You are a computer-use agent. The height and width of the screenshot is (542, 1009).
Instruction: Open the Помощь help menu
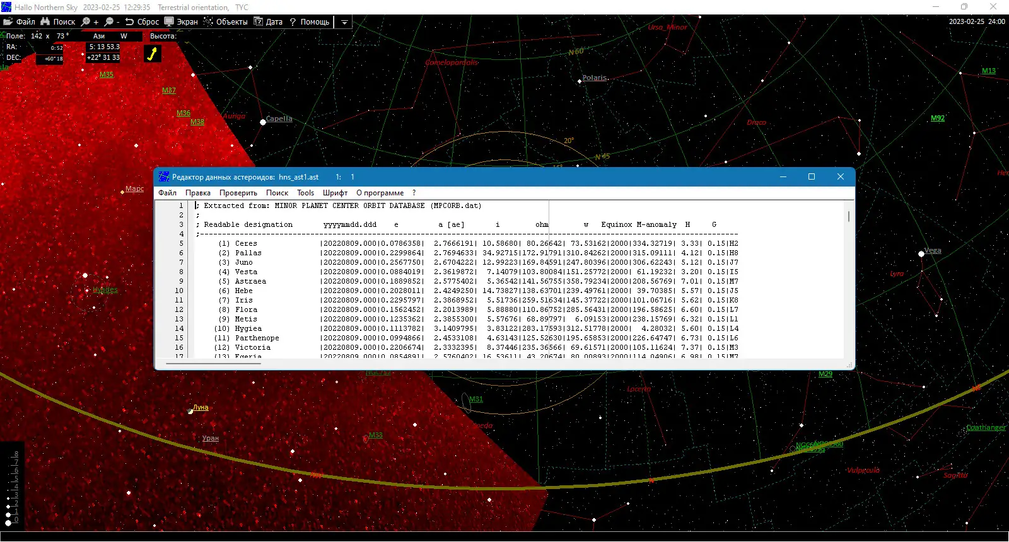[x=310, y=21]
